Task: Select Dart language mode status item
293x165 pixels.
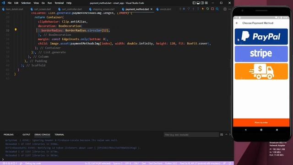Action: coord(144,163)
